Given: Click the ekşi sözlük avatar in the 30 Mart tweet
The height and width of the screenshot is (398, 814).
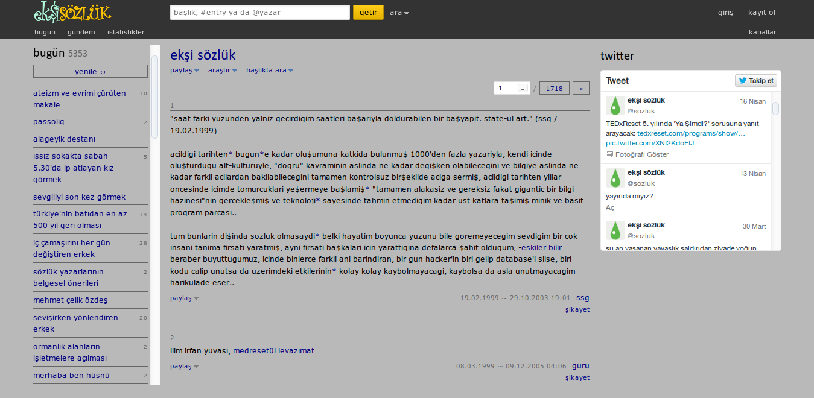Looking at the screenshot, I should point(615,230).
